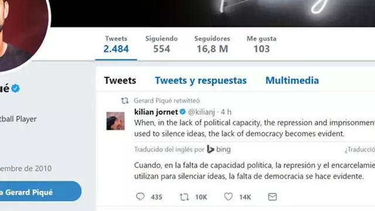Viewport: 375px width, 211px height.
Task: Select the Tweets timeline tab
Action: [120, 80]
